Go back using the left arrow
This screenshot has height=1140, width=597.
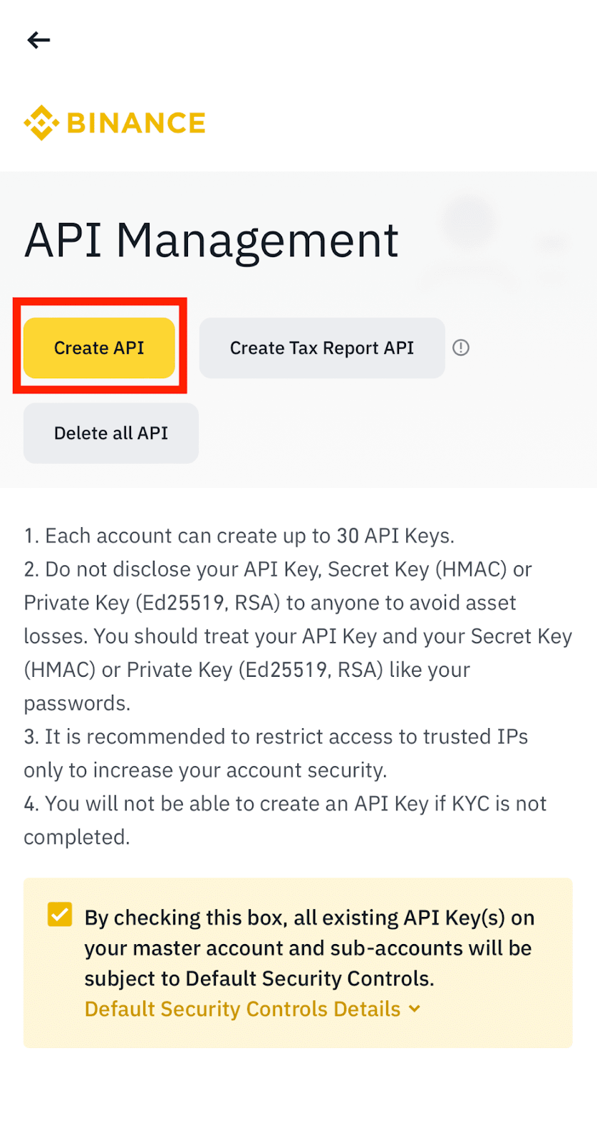pos(38,40)
